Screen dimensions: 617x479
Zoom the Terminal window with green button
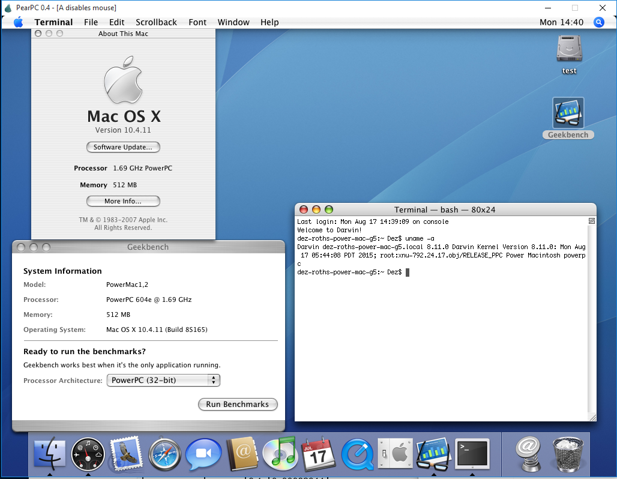pyautogui.click(x=329, y=209)
